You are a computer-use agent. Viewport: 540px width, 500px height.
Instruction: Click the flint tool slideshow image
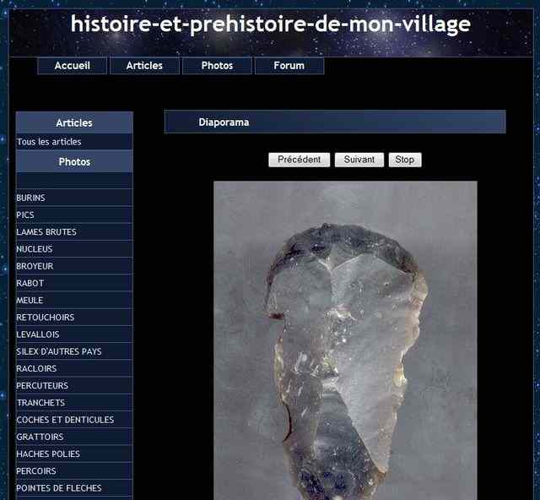[x=345, y=340]
